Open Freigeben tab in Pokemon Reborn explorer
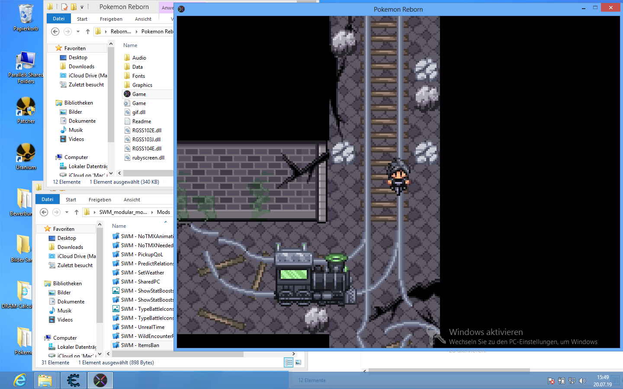 [x=111, y=19]
